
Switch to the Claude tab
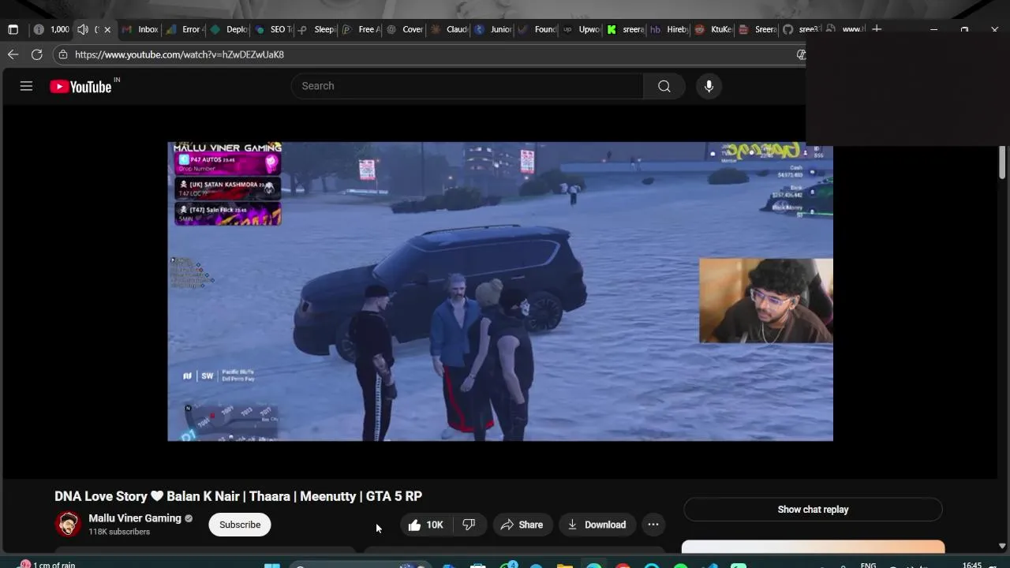click(x=448, y=29)
